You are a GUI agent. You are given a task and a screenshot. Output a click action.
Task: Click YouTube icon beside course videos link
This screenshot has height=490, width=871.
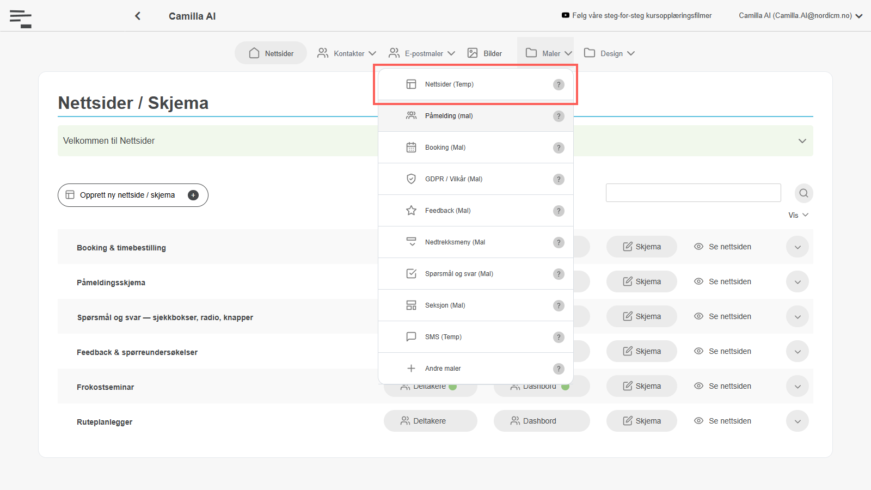pyautogui.click(x=566, y=15)
